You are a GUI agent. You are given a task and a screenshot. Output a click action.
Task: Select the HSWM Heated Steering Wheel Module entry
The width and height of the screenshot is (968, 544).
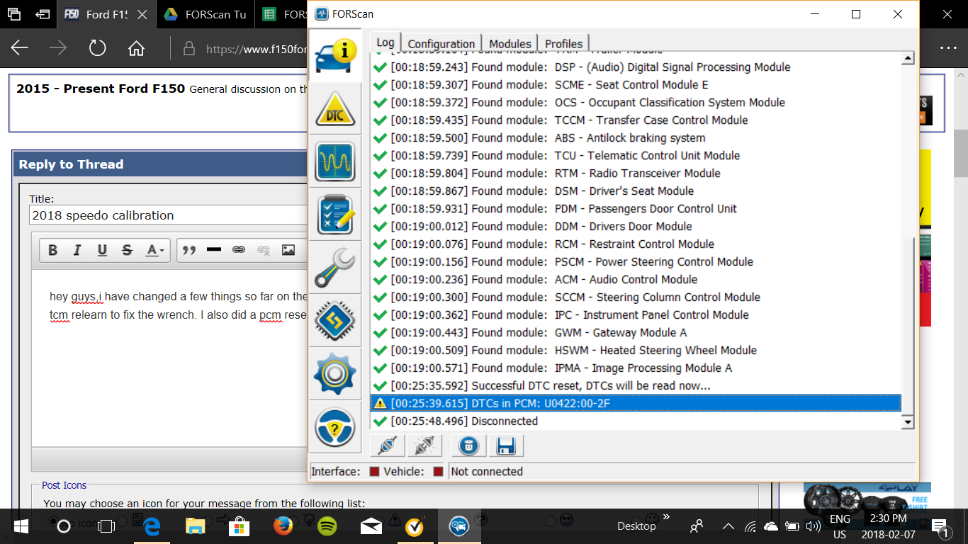coord(636,350)
